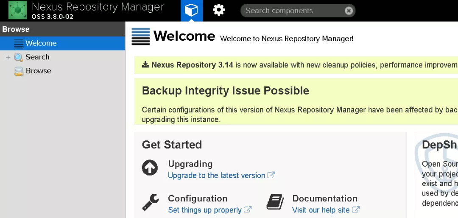This screenshot has width=458, height=218.
Task: Open the 'Set things up properly' link
Action: point(205,210)
